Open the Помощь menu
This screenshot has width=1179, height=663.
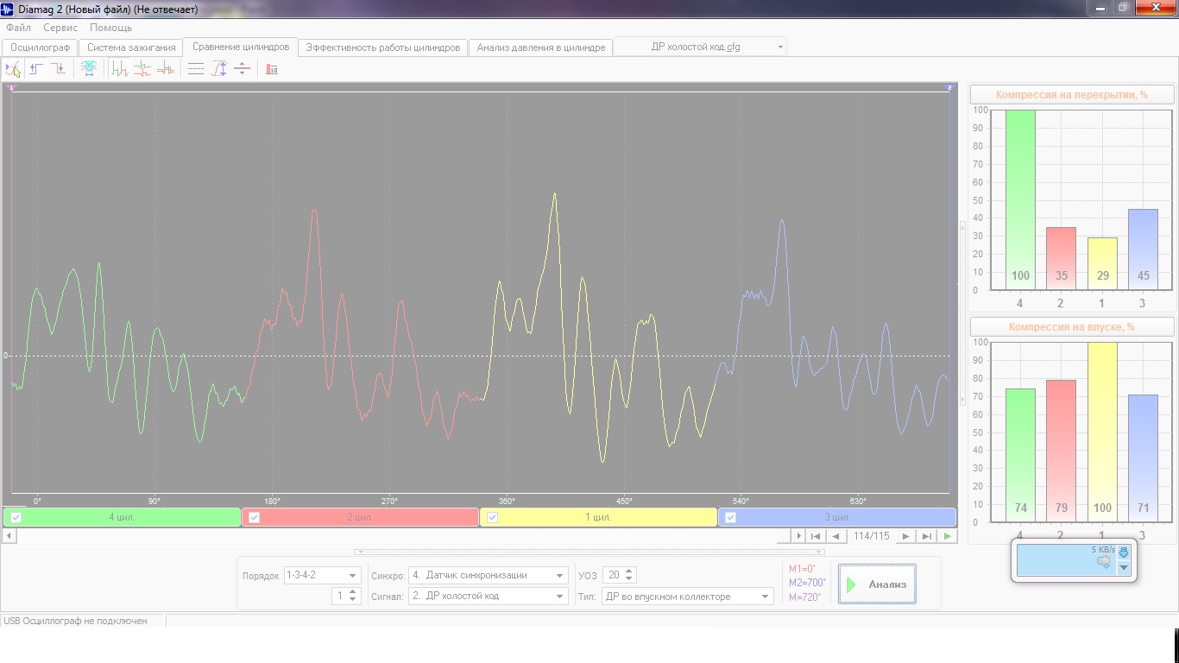[x=110, y=28]
